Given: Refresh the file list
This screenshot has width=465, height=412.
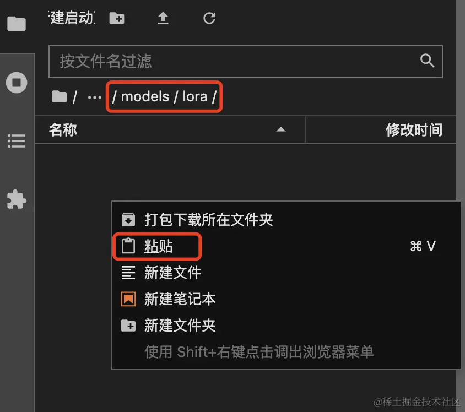Looking at the screenshot, I should click(209, 18).
